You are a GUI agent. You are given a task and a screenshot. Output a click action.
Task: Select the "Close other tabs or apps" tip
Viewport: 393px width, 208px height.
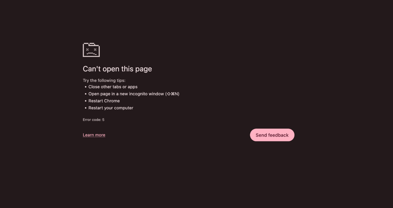(113, 87)
